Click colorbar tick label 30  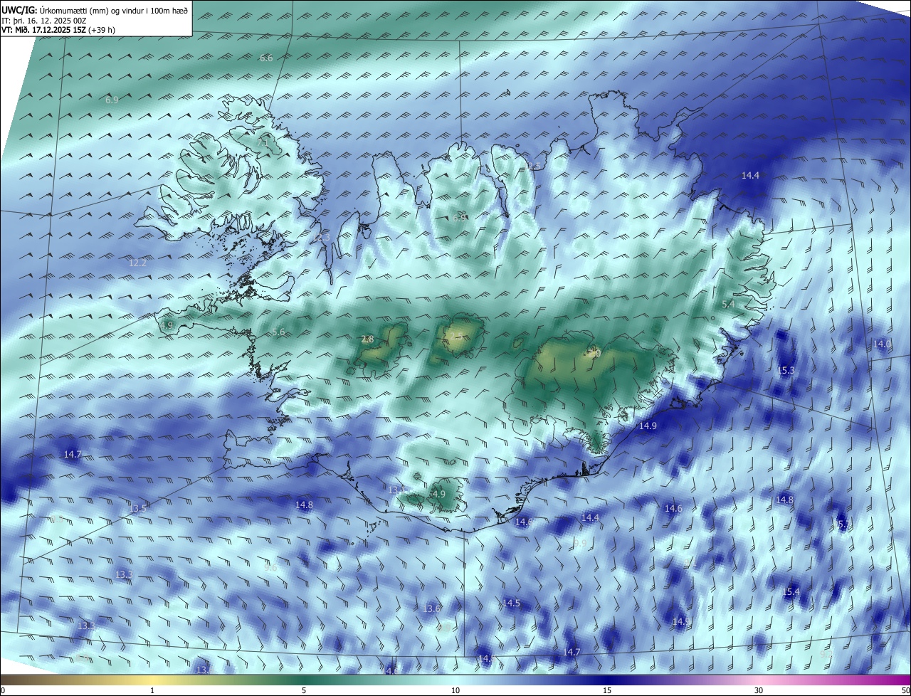click(x=759, y=690)
